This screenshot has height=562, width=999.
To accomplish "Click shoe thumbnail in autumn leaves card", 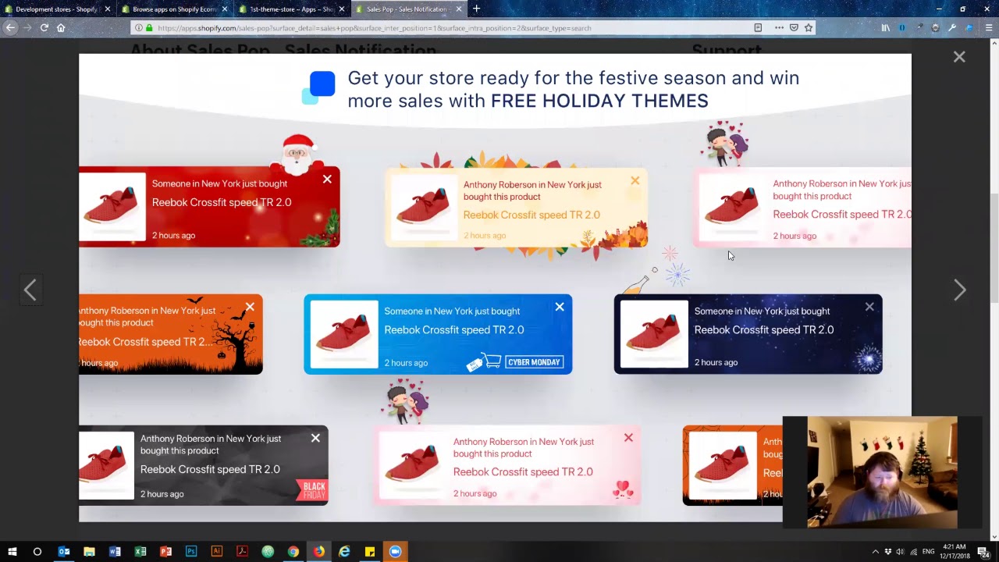I will coord(424,207).
